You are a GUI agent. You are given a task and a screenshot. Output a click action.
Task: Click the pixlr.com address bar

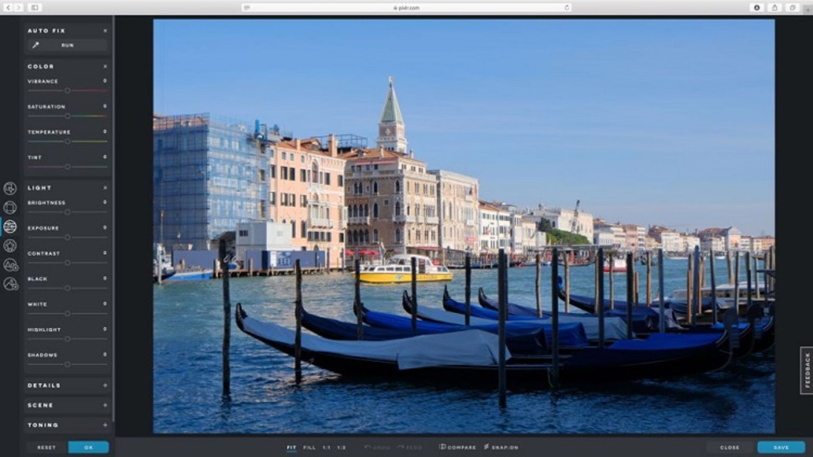(x=406, y=8)
